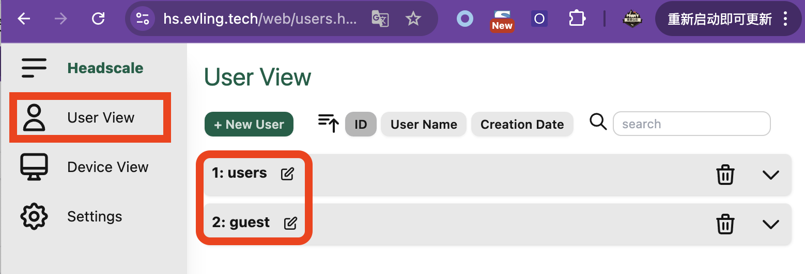Reload the current page
Screen dimensions: 805x274
98,19
